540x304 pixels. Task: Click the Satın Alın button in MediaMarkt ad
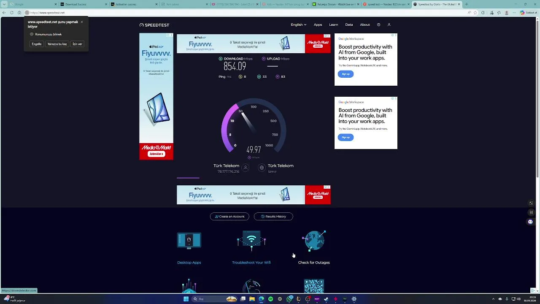[156, 154]
